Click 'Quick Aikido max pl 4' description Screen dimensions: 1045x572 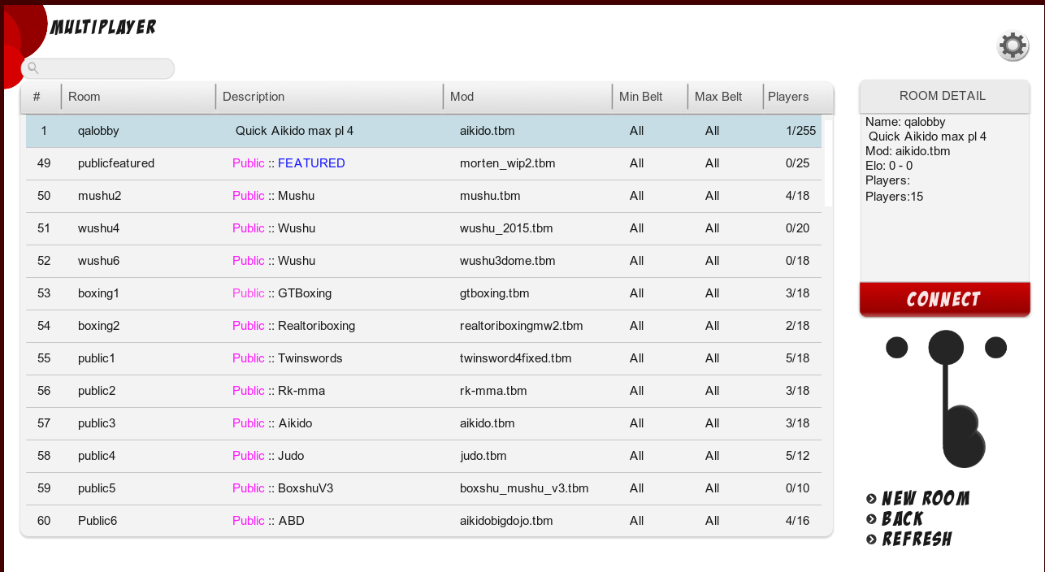(x=294, y=131)
